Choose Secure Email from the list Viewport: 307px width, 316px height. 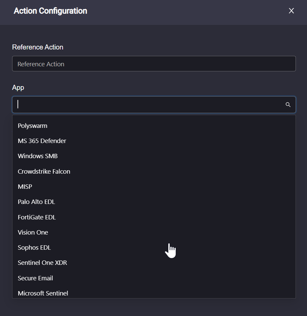154,278
